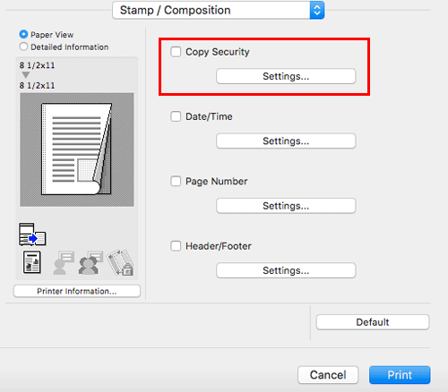Click the paper preview thumbnail

tap(77, 149)
